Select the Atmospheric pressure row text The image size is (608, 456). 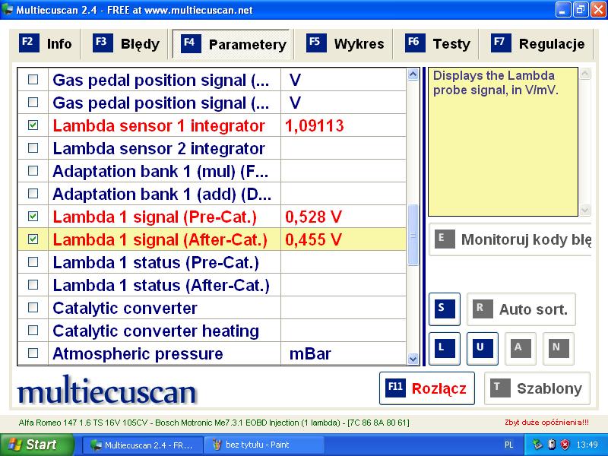coord(138,353)
